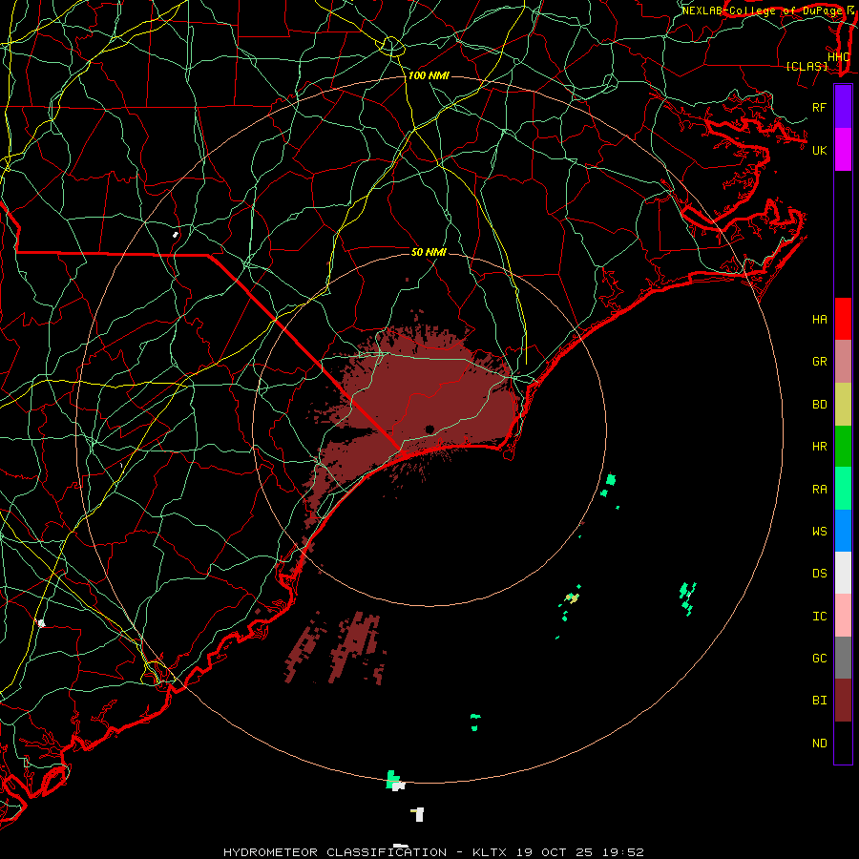Click the HR legend label

click(x=819, y=447)
